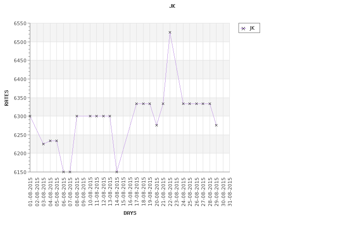Click the 20-08-2015 dip marker
The image size is (344, 229).
[156, 125]
